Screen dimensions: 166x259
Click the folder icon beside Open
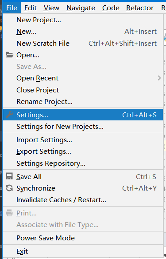(x=9, y=55)
